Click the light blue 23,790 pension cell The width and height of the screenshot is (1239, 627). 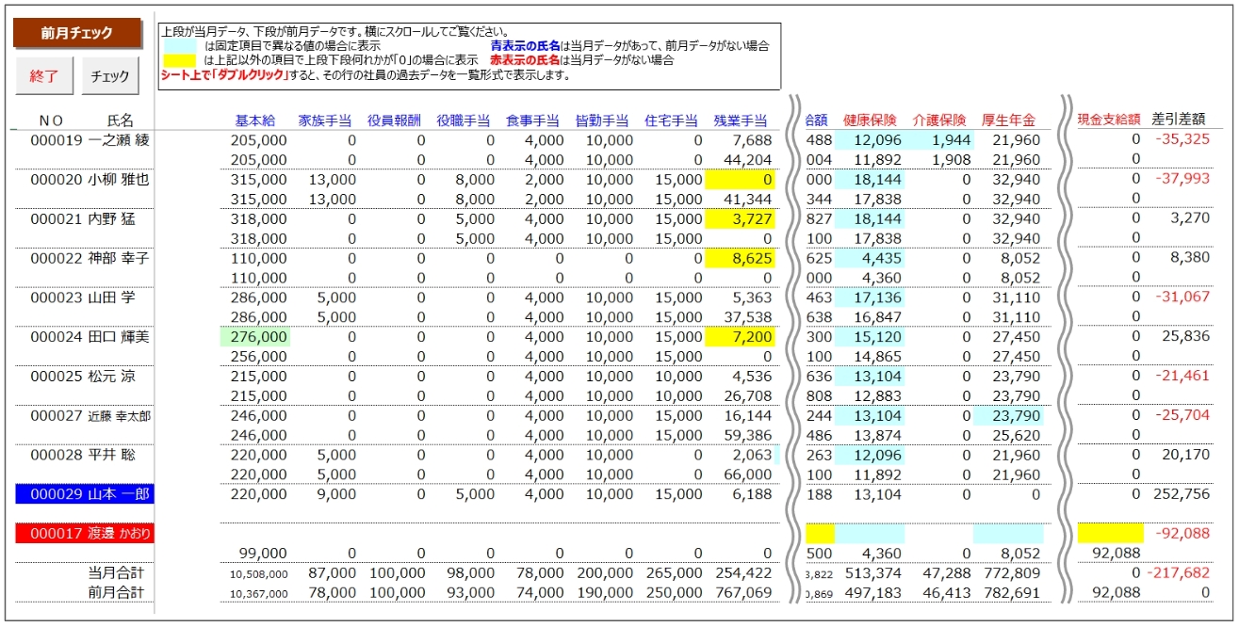(x=1009, y=415)
